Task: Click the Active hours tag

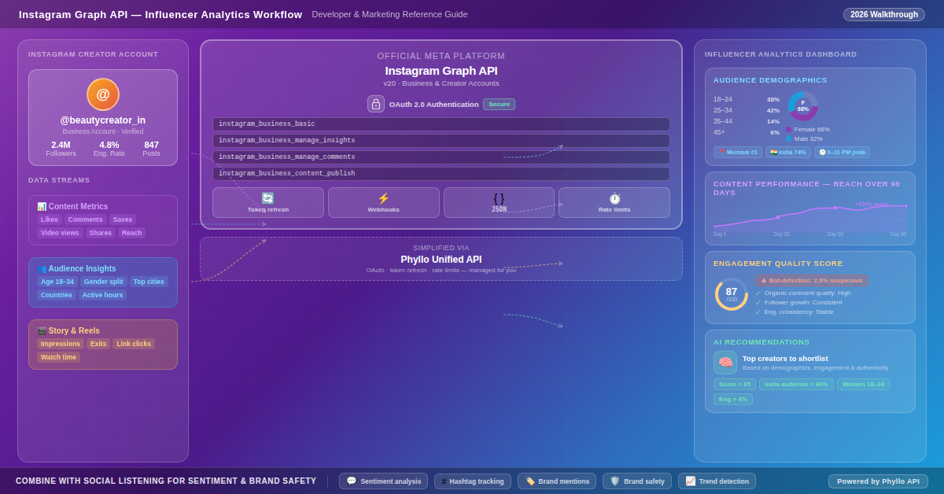Action: click(x=102, y=295)
